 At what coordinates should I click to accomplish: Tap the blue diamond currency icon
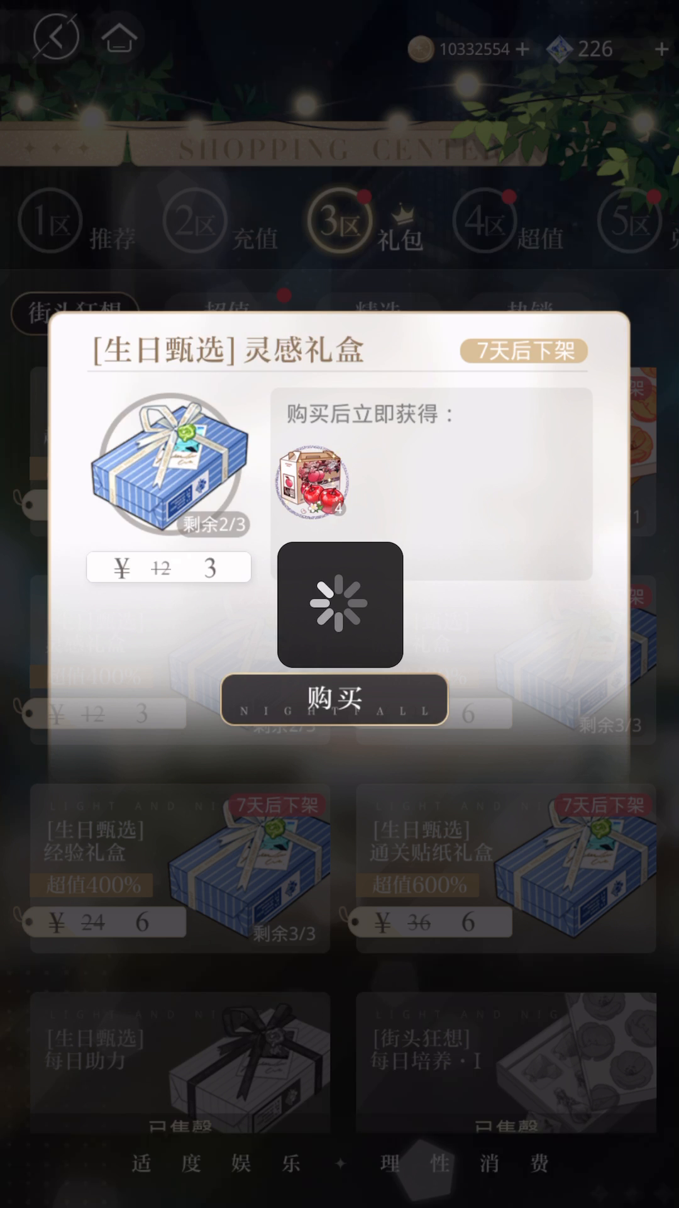(560, 49)
